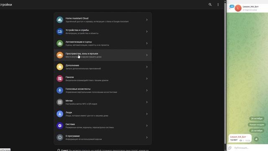This screenshot has width=268, height=151.
Task: Click the Совет tip text at bottom
Action: click(105, 150)
